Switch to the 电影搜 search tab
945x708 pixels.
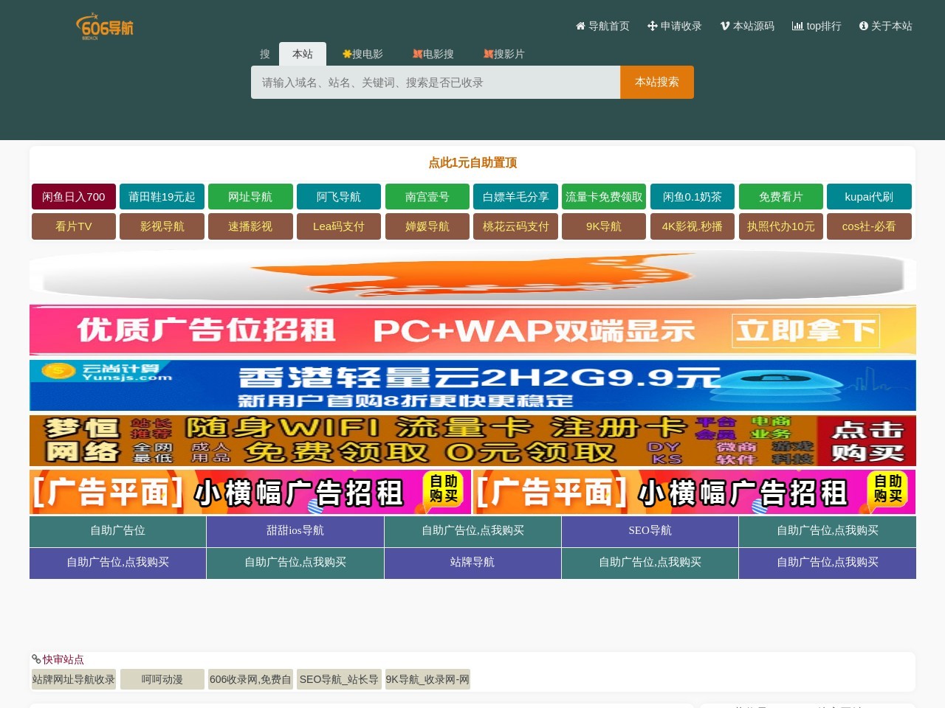(433, 54)
